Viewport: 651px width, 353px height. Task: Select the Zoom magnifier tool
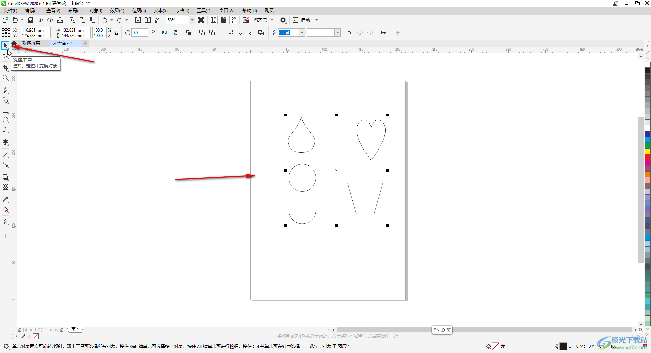coord(5,78)
